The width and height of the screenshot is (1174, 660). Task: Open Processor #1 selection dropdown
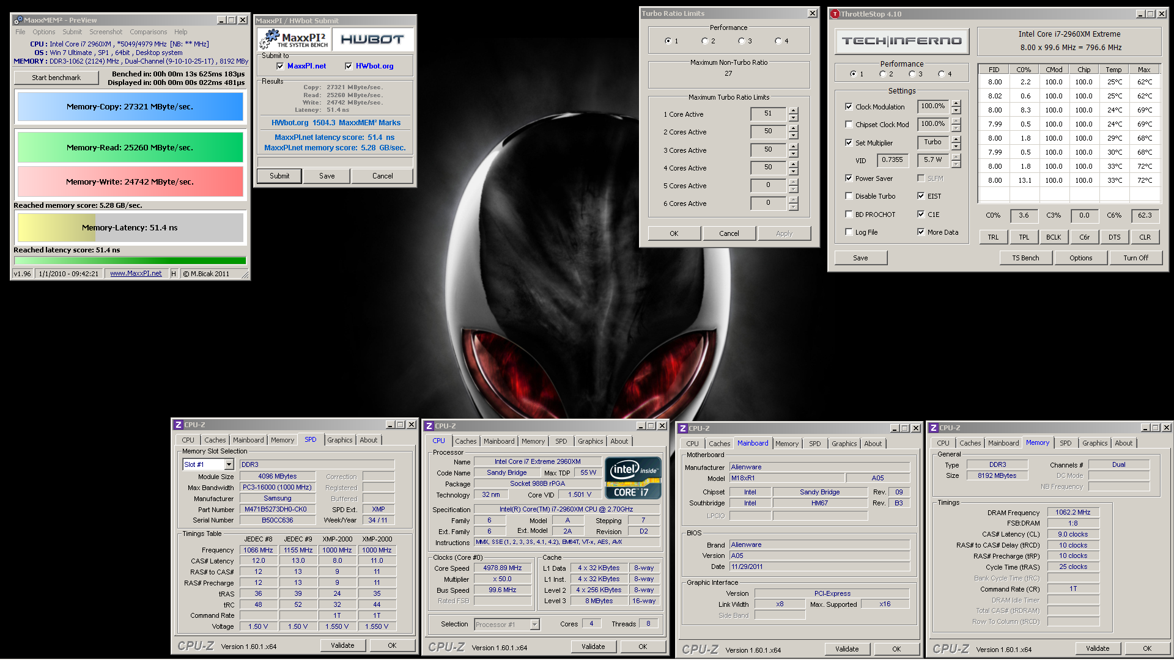click(535, 624)
